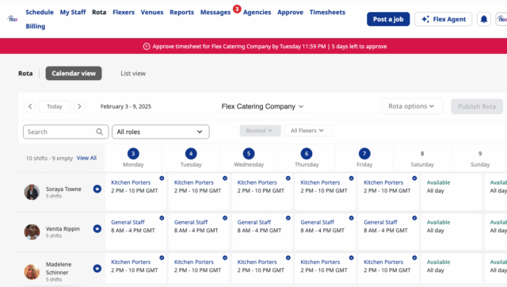Click check badge on Soraya's Wednesday shift
Image resolution: width=507 pixels, height=287 pixels.
tap(288, 178)
